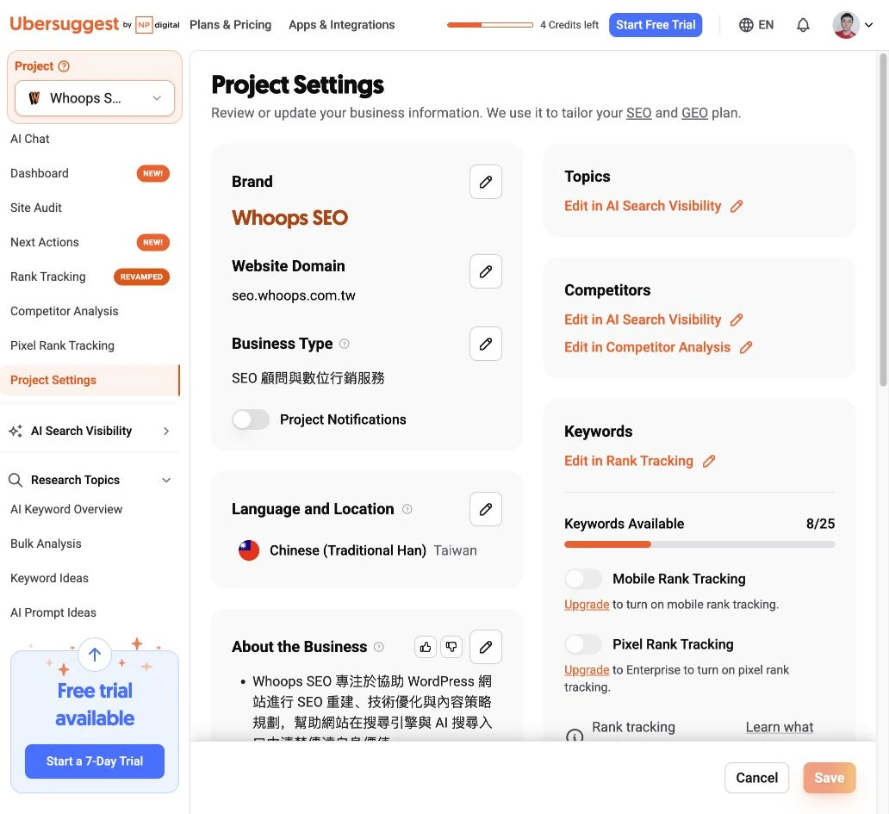Viewport: 889px width, 814px height.
Task: Click the Learn what link
Action: pyautogui.click(x=779, y=727)
